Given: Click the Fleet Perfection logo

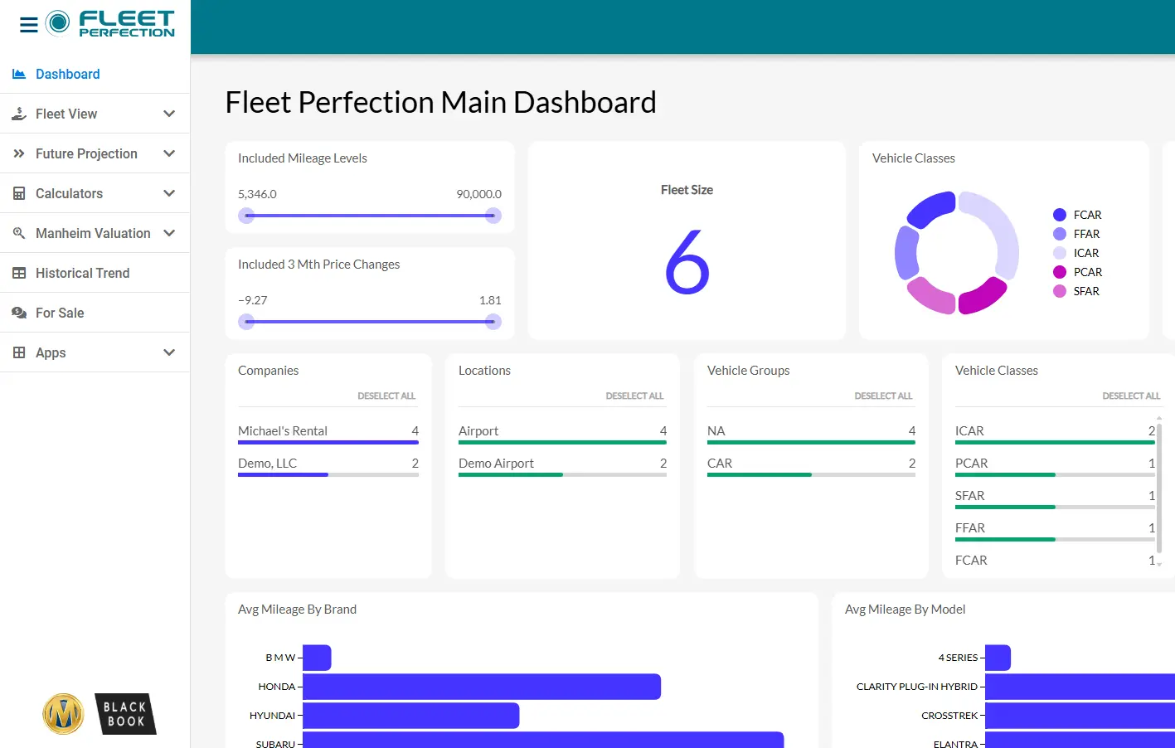Looking at the screenshot, I should coord(109,24).
